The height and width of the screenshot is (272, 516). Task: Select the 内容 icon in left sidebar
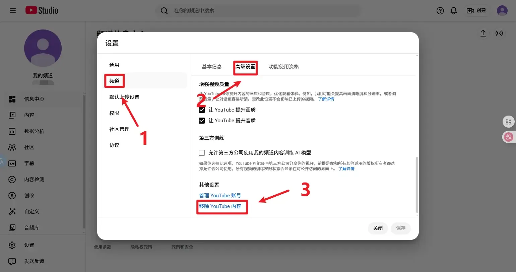[12, 115]
